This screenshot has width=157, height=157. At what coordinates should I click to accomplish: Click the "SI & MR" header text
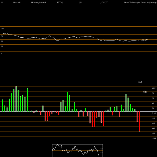(x=17, y=3)
